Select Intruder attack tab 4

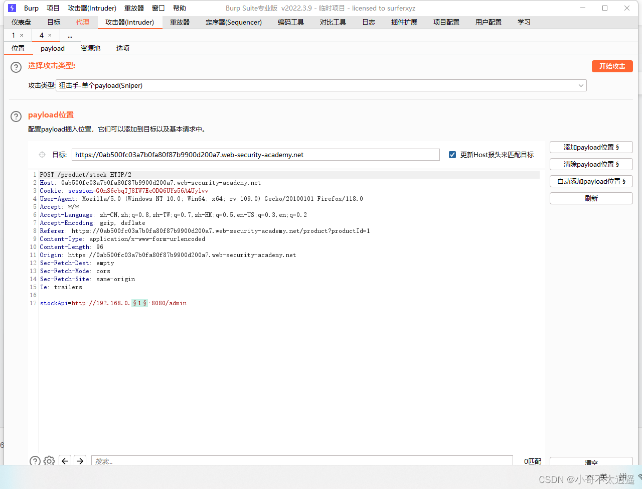click(42, 35)
